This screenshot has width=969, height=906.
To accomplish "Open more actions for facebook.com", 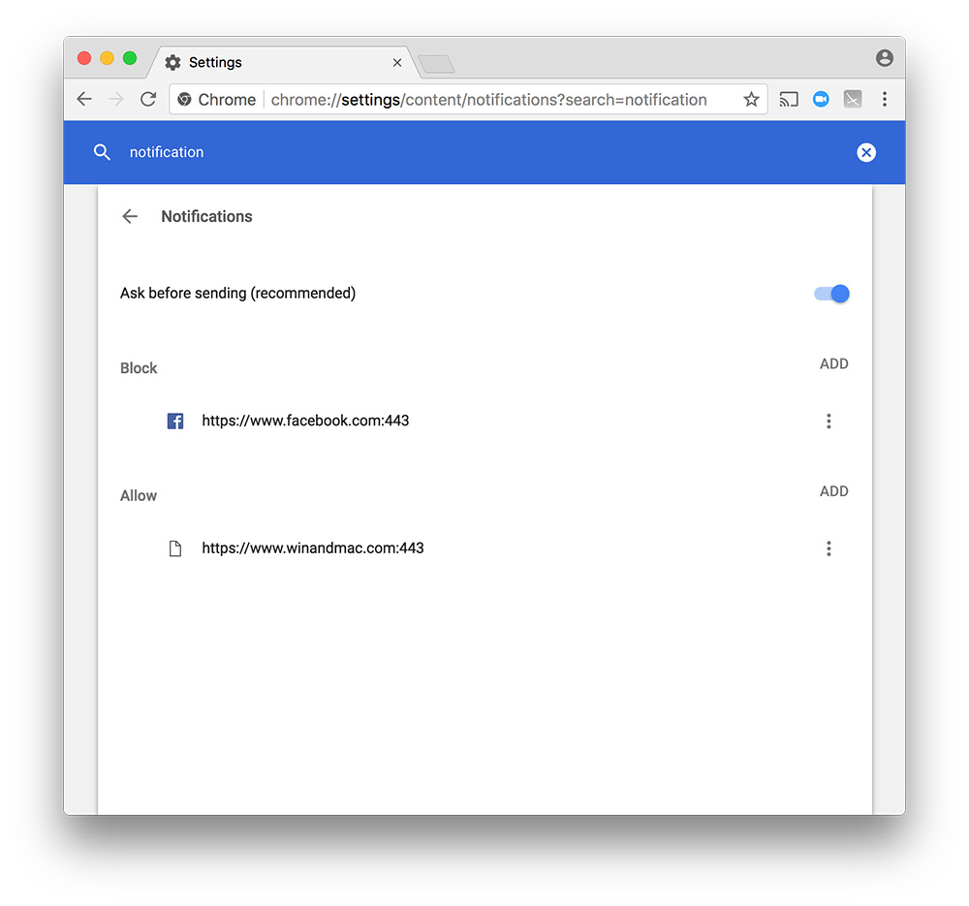I will 828,421.
